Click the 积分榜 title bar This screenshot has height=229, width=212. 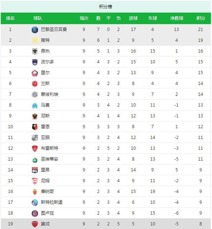click(x=106, y=6)
